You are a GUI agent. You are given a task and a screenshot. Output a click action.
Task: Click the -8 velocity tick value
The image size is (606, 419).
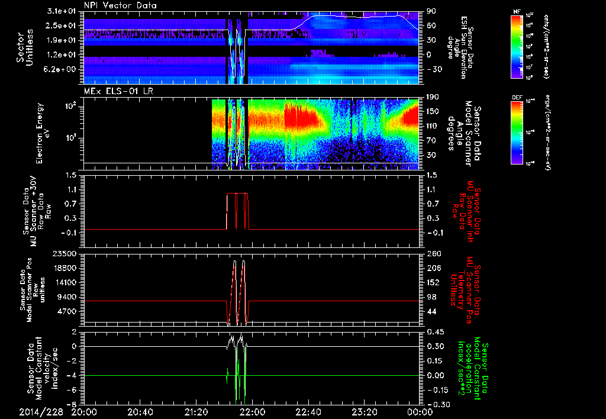click(72, 404)
